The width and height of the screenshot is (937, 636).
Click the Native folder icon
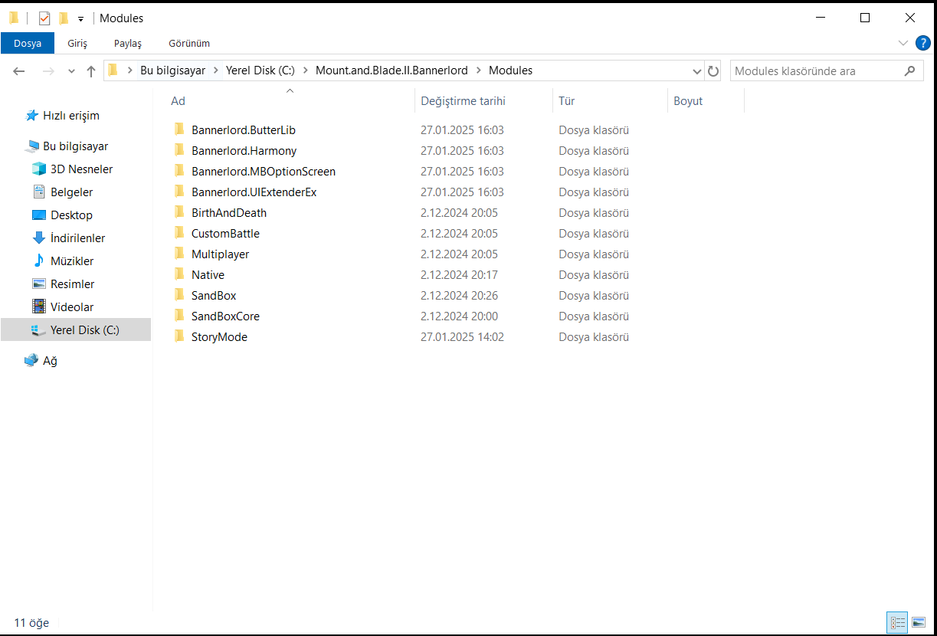coord(179,274)
